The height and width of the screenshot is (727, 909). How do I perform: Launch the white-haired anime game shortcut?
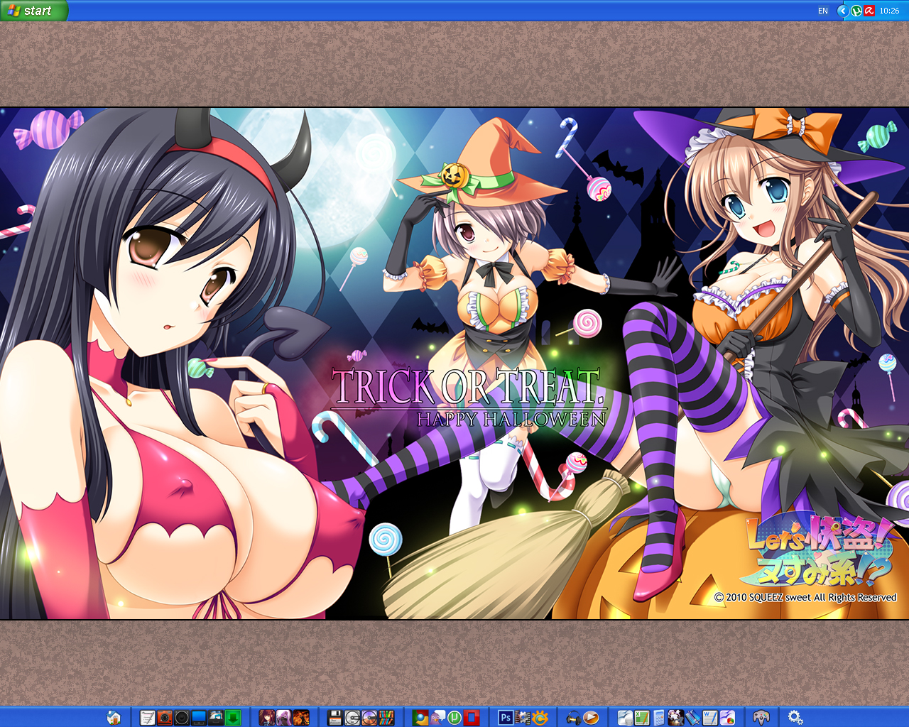(x=676, y=718)
